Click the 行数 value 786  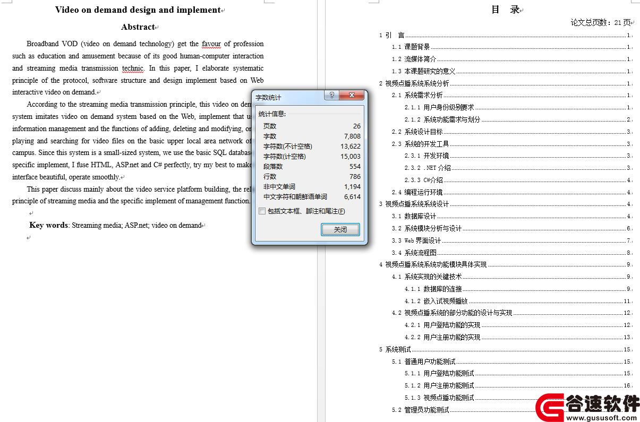355,177
